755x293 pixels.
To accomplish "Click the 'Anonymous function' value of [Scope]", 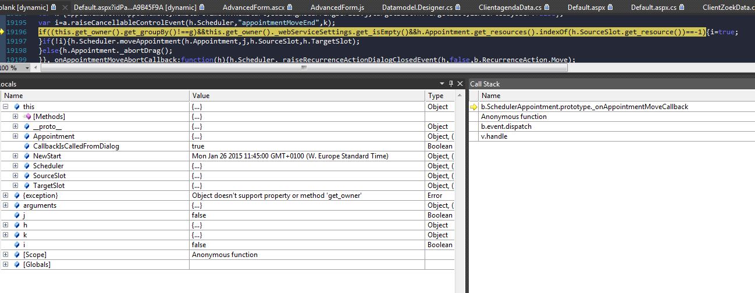I will pos(225,255).
